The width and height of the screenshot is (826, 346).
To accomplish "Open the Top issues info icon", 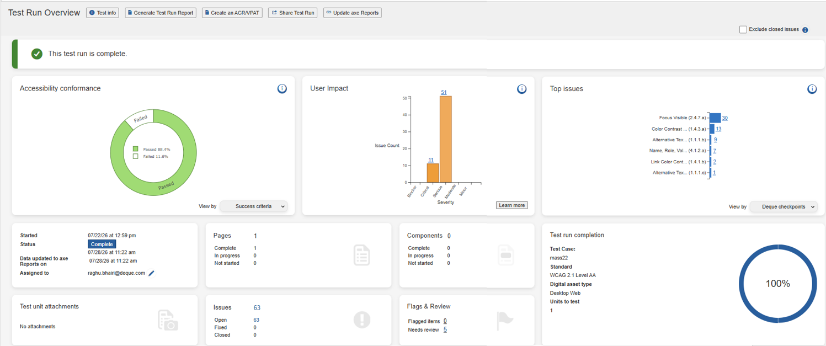I will (x=812, y=89).
